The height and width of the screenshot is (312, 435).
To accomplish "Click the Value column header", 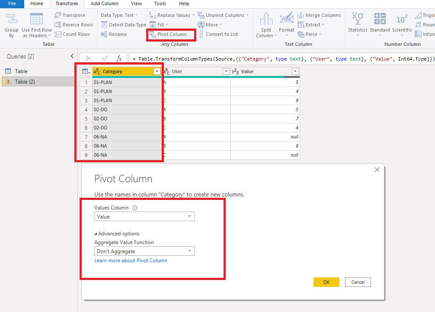I will tap(265, 71).
